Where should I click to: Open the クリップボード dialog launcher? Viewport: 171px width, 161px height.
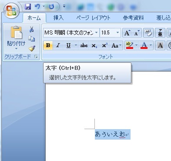click(x=36, y=57)
